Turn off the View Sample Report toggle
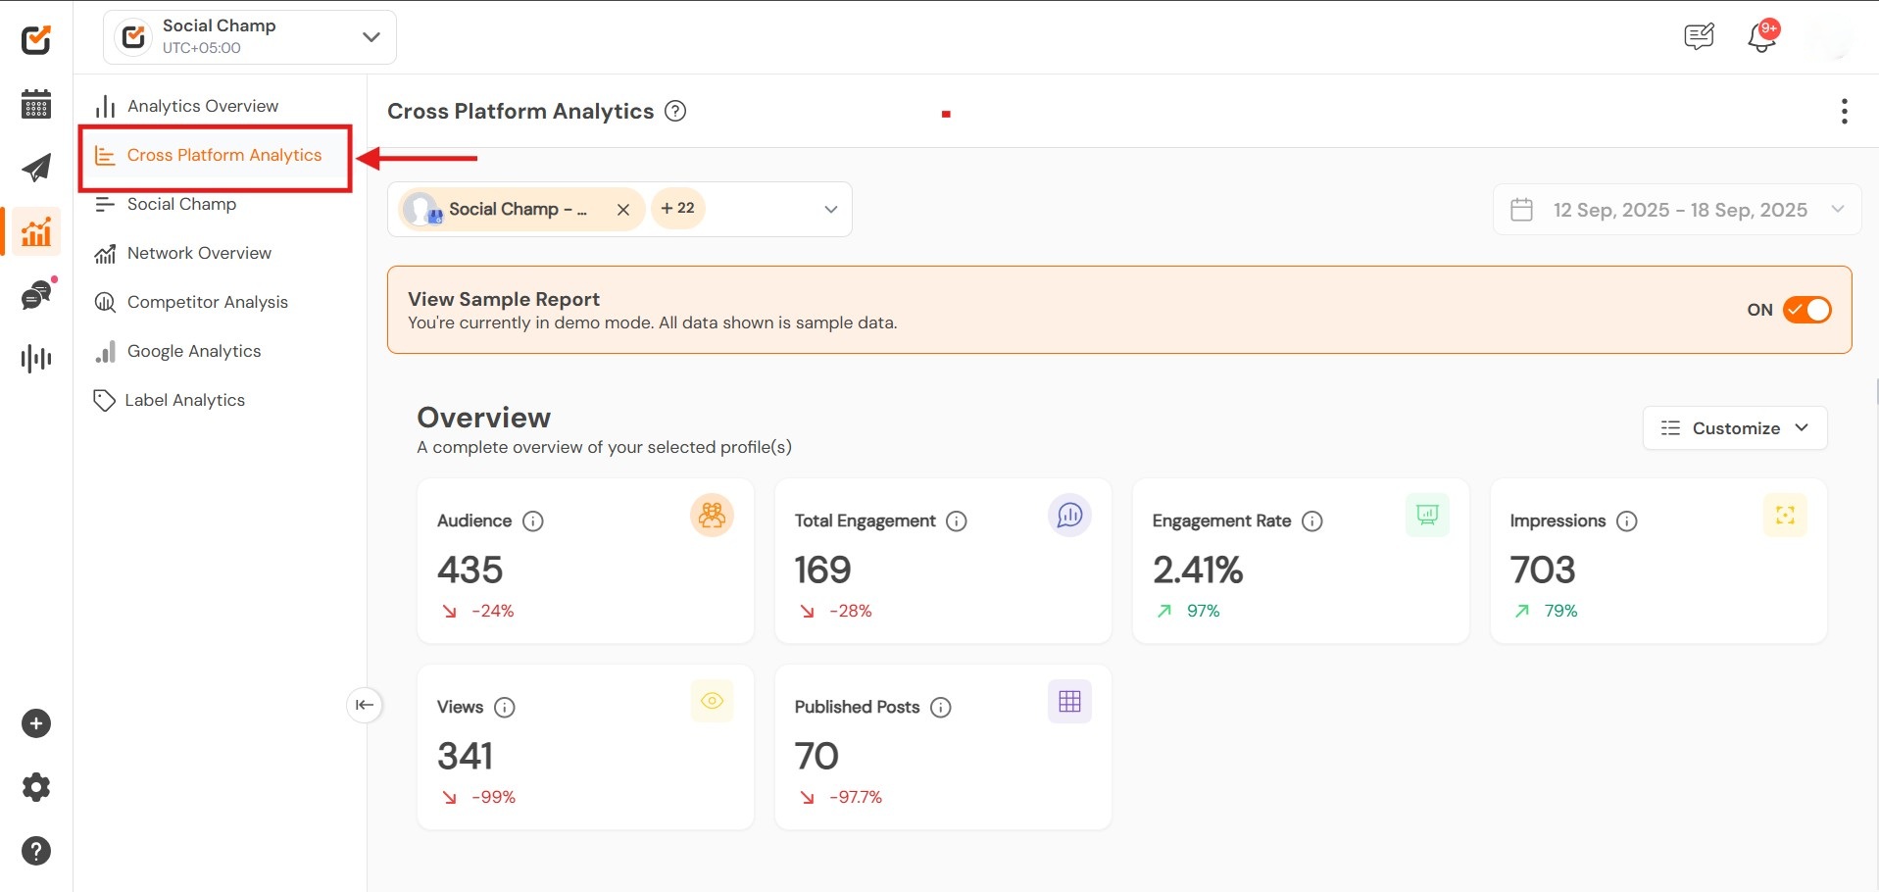Screen dimensions: 1879x892 tap(1806, 310)
